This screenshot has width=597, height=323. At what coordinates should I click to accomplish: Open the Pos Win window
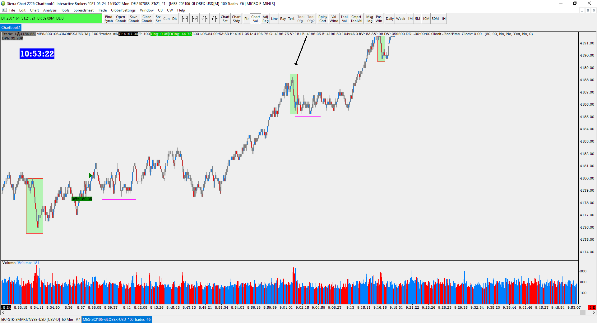[x=379, y=19]
